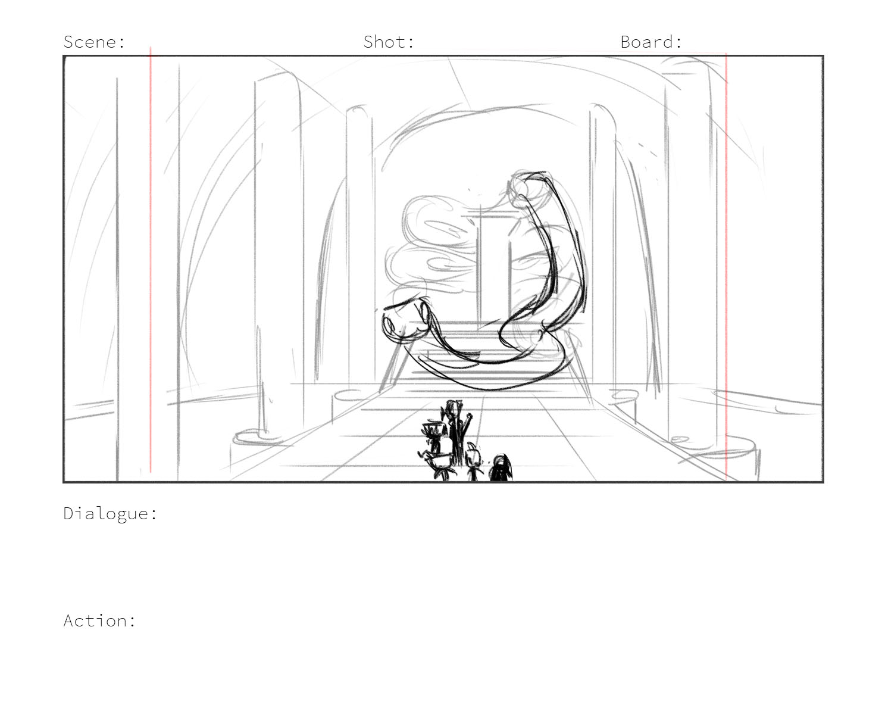Click the storyboard sketch panel
The width and height of the screenshot is (885, 705).
(443, 269)
